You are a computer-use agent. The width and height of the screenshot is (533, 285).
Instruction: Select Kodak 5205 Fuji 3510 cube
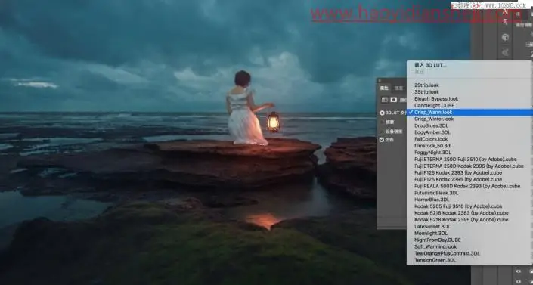click(x=458, y=206)
